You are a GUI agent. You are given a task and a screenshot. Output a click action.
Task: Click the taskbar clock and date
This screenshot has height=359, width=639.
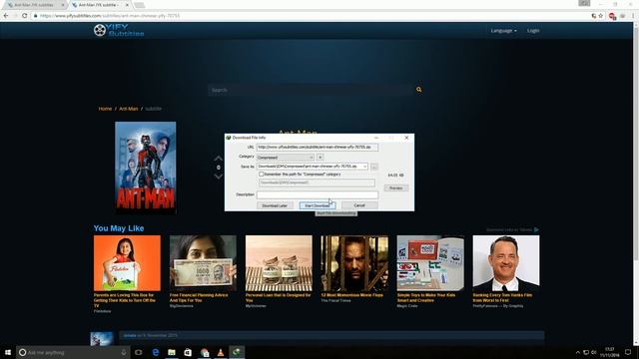click(x=609, y=352)
